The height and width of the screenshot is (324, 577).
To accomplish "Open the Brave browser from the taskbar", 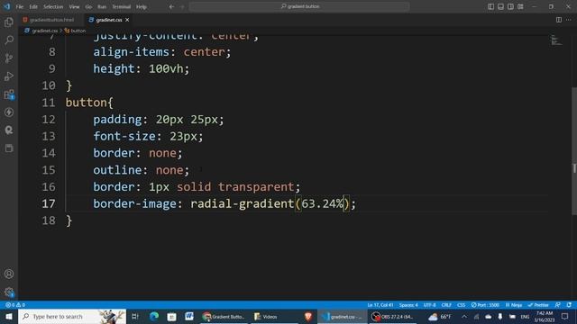I will coord(308,316).
